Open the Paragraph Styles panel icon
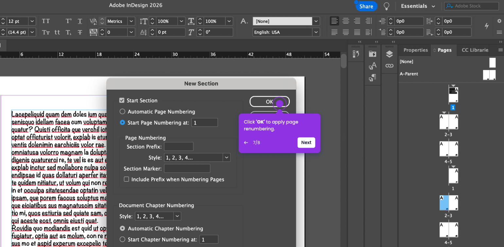The width and height of the screenshot is (504, 247). pos(373,78)
